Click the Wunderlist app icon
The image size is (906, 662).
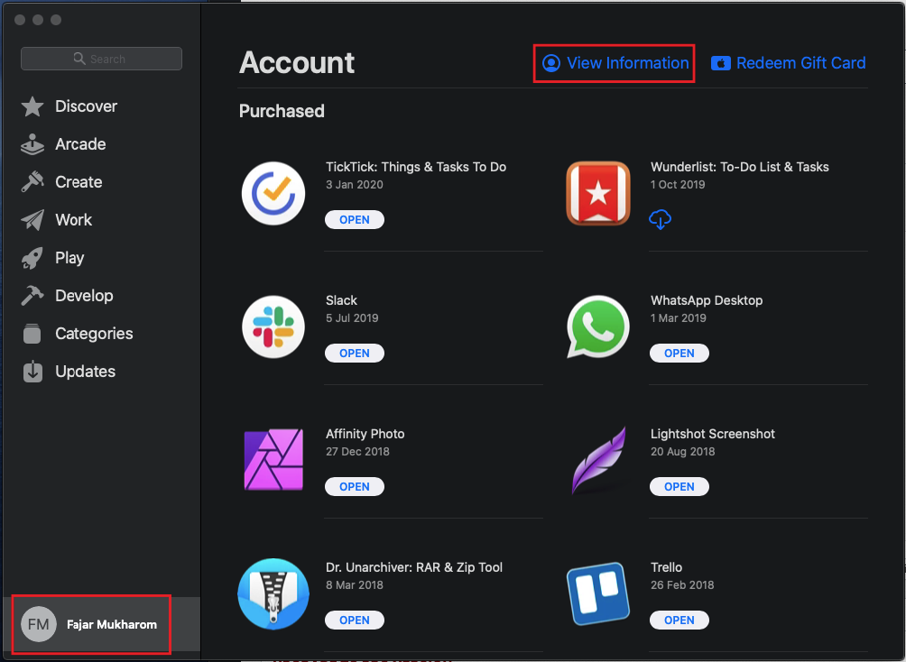tap(598, 194)
